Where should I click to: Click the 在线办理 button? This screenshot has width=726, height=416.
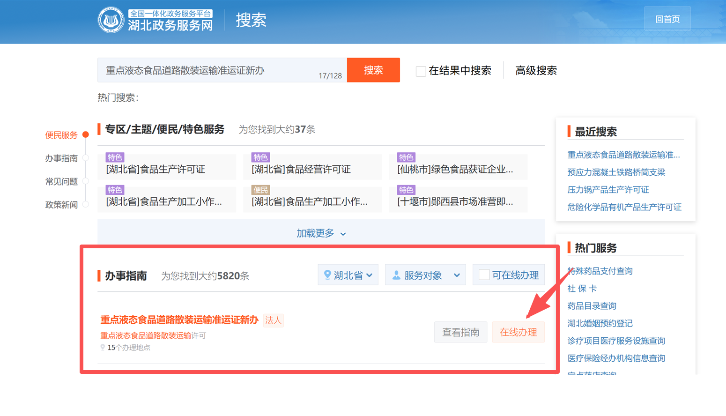coord(518,332)
